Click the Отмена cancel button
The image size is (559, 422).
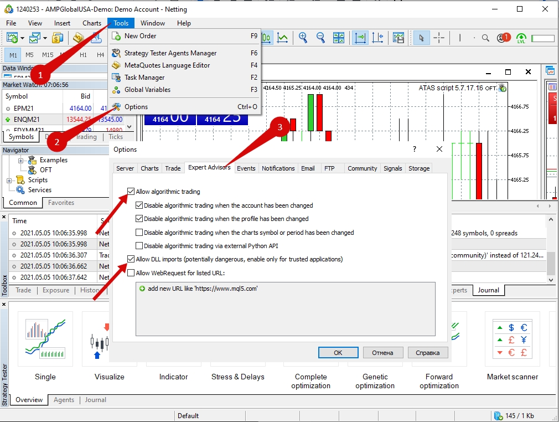click(x=382, y=353)
